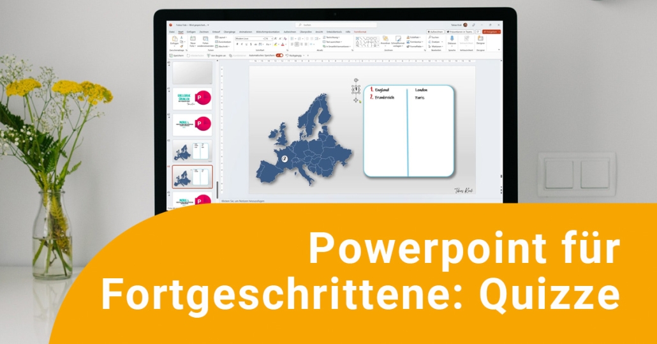Click the Präsentieren in Teams button
Image resolution: width=657 pixels, height=344 pixels.
[459, 31]
